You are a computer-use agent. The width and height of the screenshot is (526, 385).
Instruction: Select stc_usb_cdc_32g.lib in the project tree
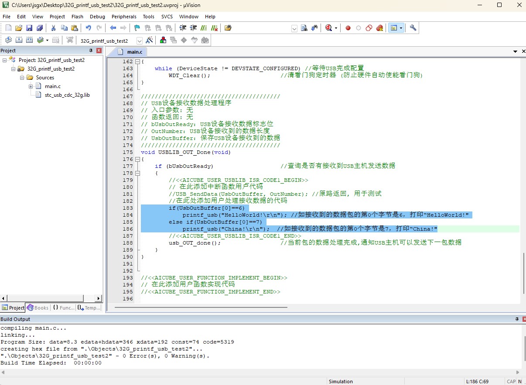pos(67,95)
